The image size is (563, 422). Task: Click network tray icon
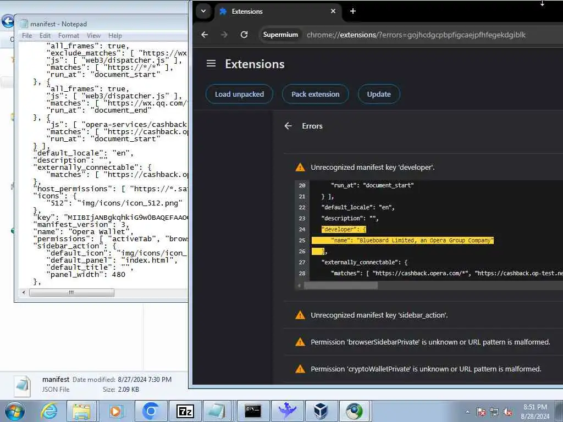point(494,412)
